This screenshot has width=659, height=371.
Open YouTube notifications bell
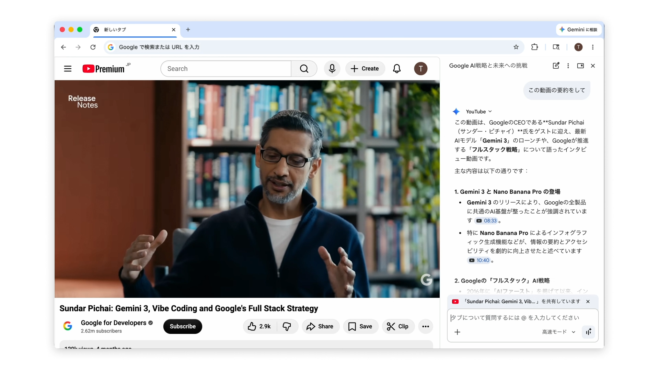(396, 69)
